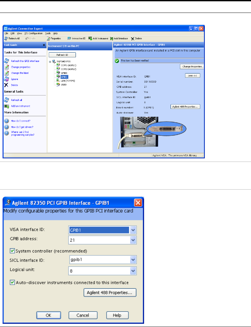
Task: Click the Change the label task icon
Action: [7, 73]
